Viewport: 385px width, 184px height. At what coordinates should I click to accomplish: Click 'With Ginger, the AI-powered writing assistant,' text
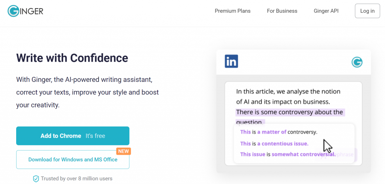click(85, 80)
